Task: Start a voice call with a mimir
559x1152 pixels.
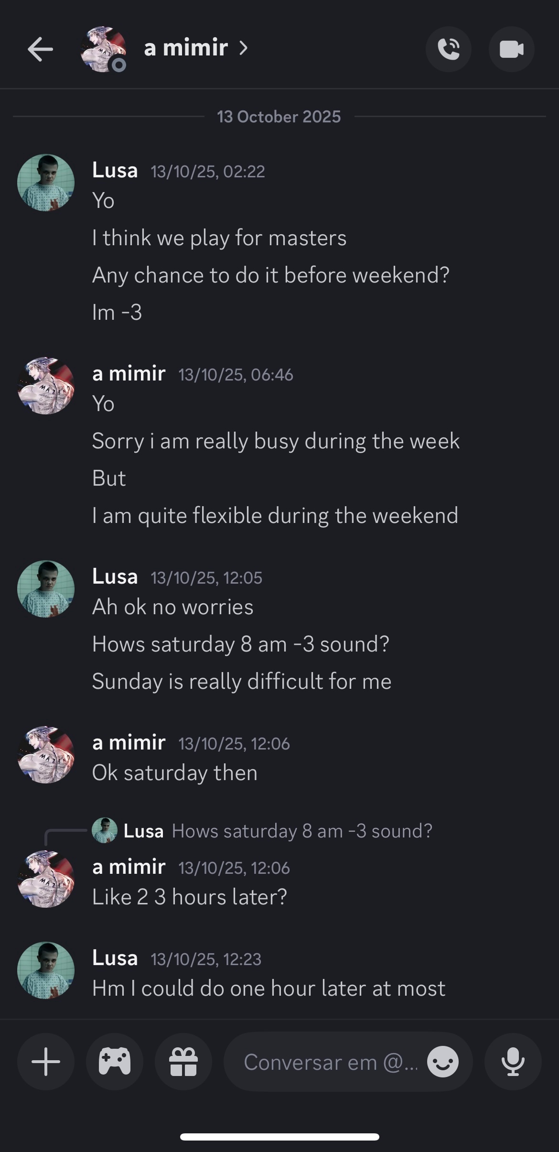Action: [448, 49]
